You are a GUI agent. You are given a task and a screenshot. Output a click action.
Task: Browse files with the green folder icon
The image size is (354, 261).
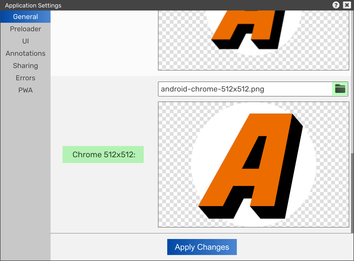pyautogui.click(x=340, y=89)
